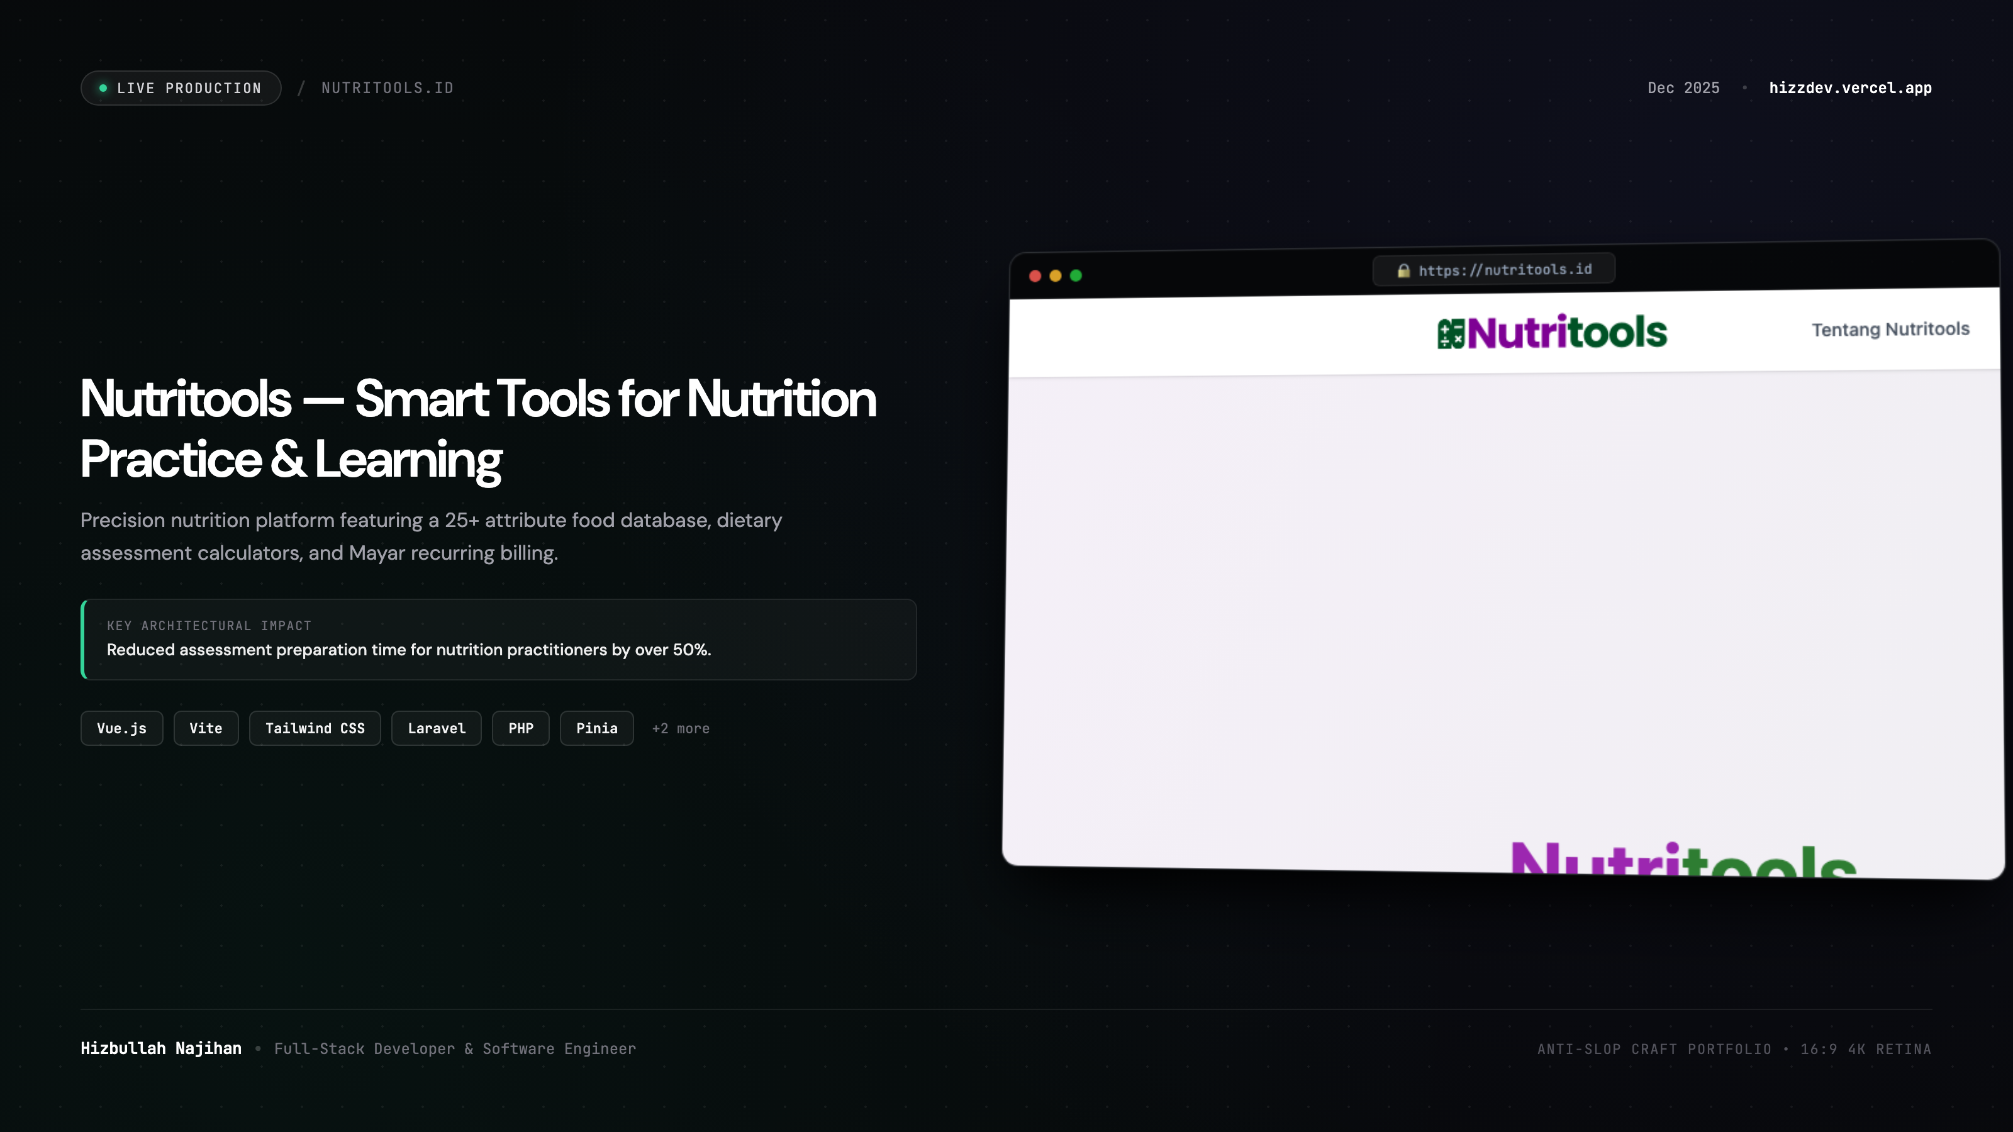The height and width of the screenshot is (1132, 2013).
Task: Select the Tailwind CSS tech tag
Action: (315, 728)
